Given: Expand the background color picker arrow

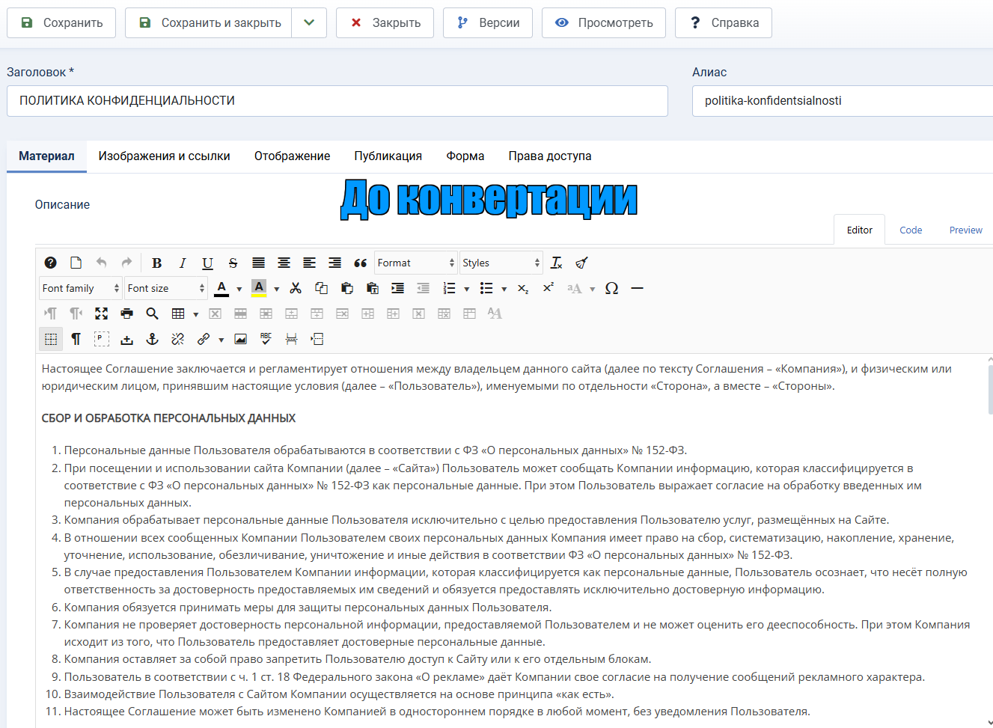Looking at the screenshot, I should tap(277, 289).
